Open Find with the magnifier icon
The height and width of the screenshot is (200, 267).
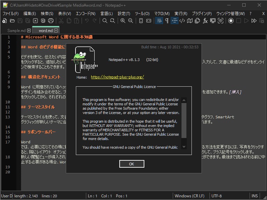105,21
